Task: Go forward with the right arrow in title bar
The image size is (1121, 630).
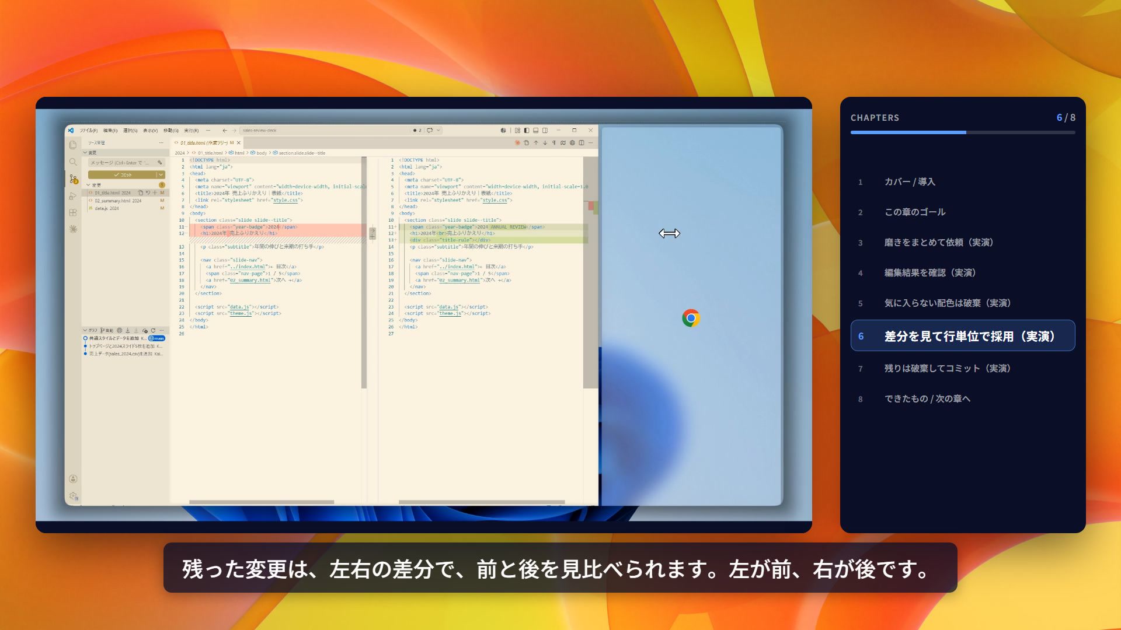Action: pos(234,130)
